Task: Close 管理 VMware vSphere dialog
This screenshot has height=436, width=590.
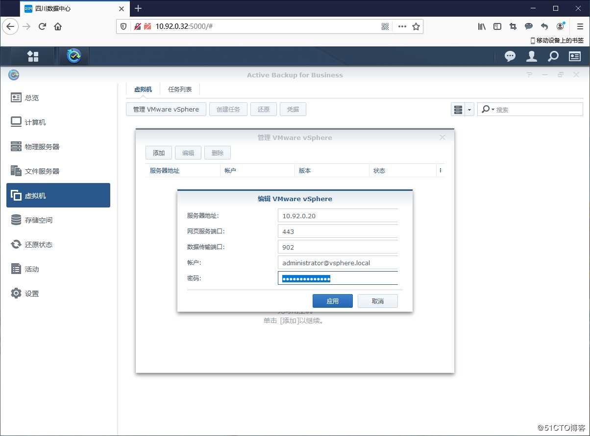Action: 442,138
